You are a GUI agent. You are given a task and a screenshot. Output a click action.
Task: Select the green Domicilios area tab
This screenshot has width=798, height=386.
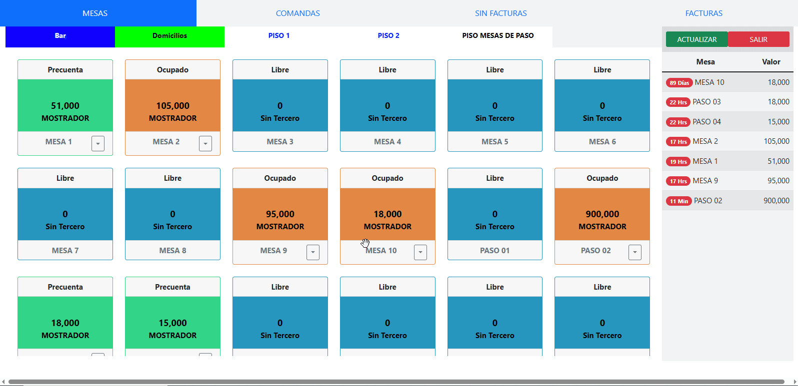click(x=169, y=36)
